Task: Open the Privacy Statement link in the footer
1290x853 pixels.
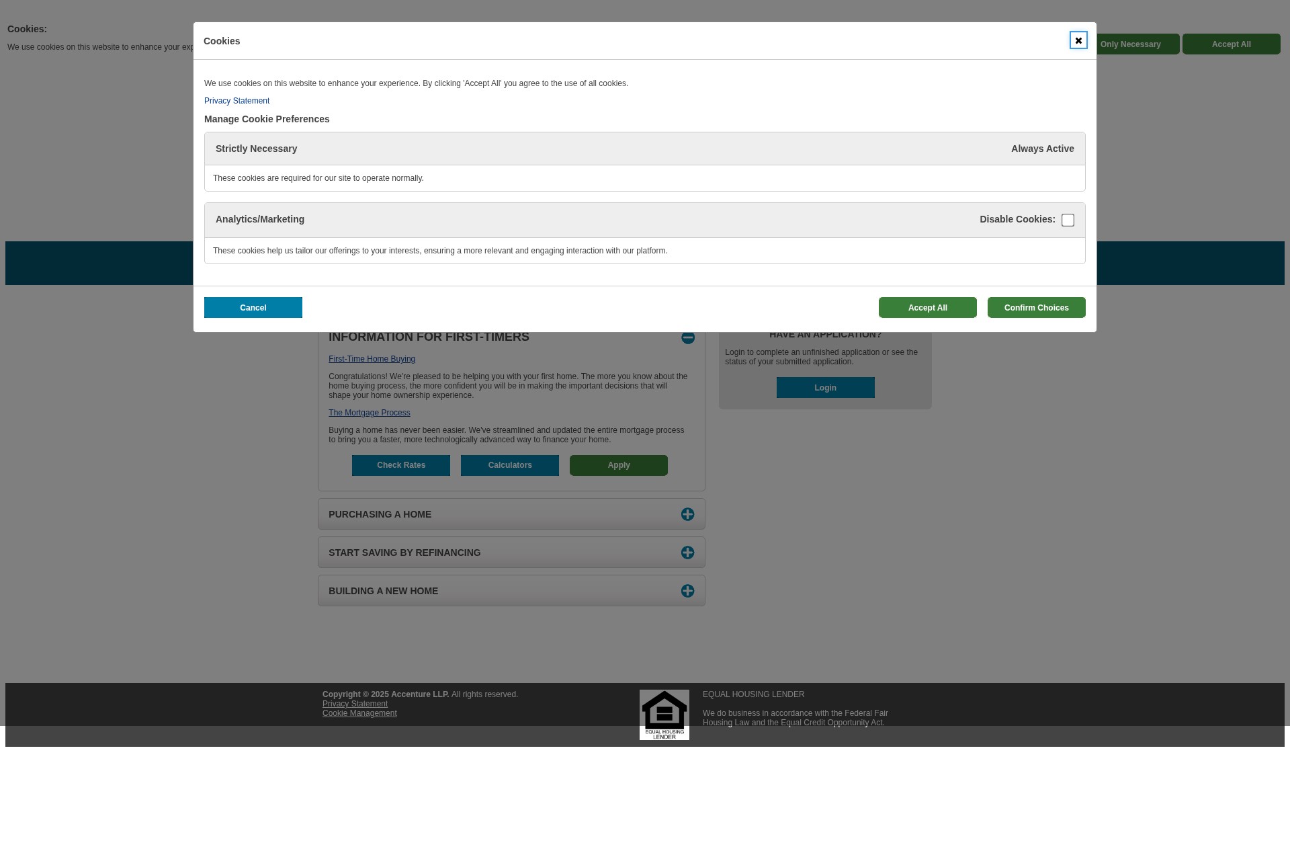Action: [x=355, y=704]
